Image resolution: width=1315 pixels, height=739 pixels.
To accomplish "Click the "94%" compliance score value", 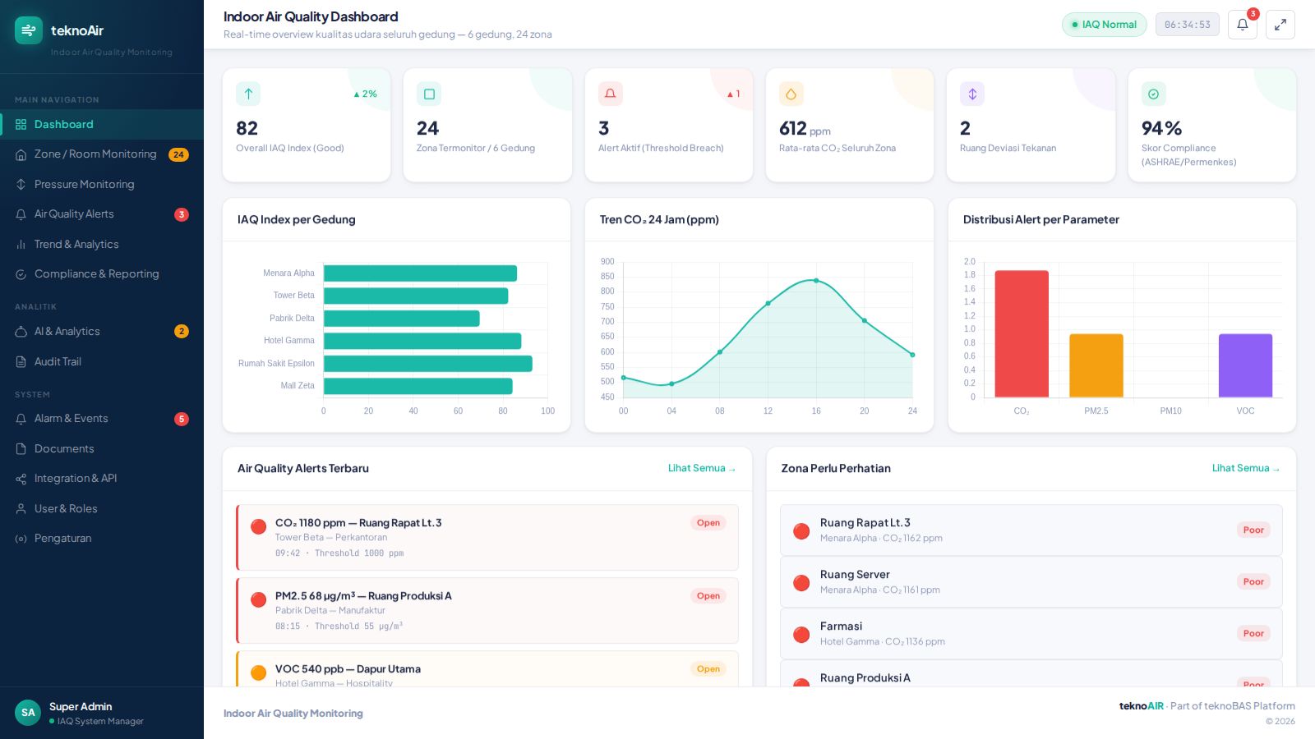I will tap(1161, 129).
